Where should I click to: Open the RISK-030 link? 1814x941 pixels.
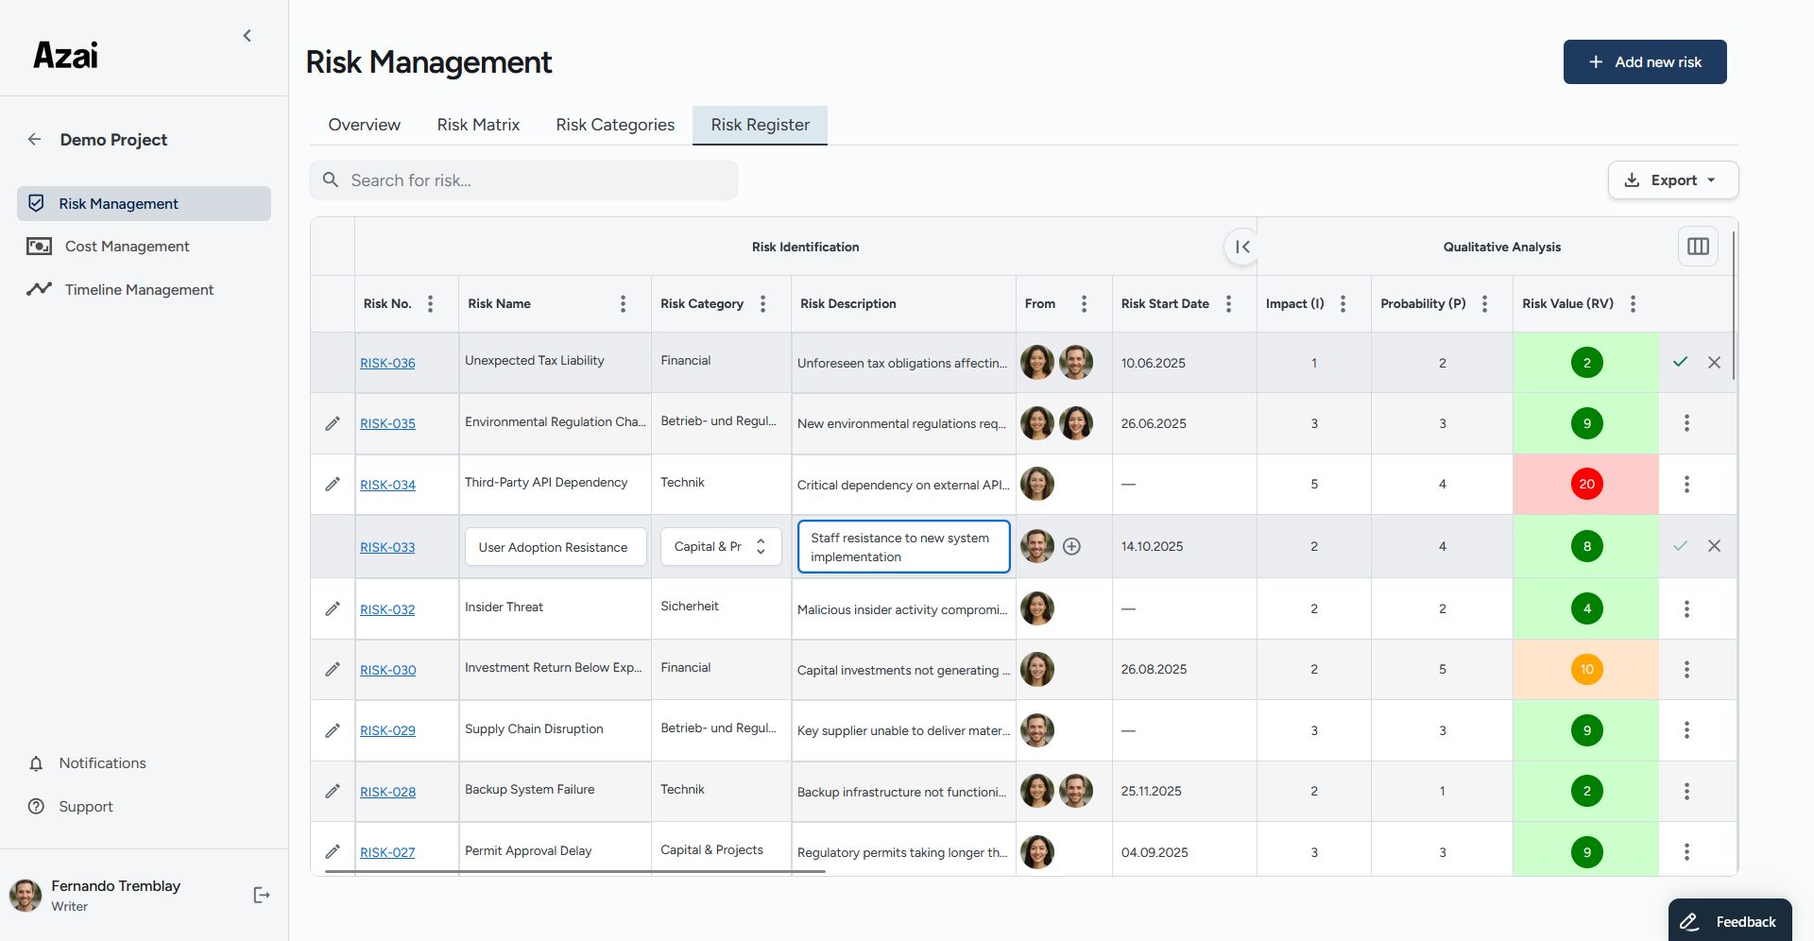point(387,670)
